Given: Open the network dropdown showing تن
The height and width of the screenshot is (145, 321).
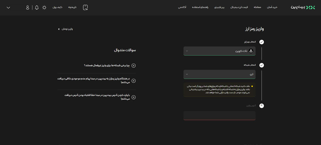Looking at the screenshot, I should (x=219, y=74).
